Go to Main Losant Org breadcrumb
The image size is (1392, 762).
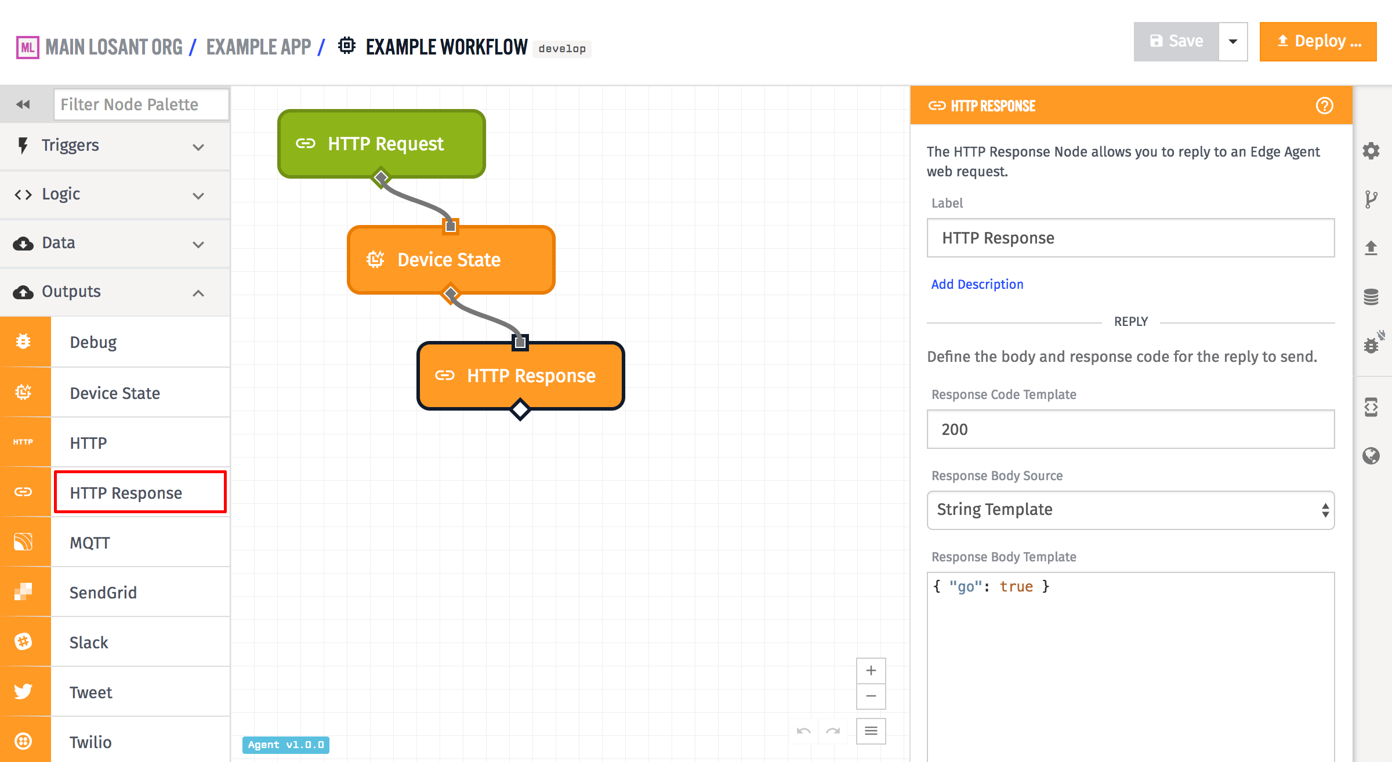click(114, 47)
